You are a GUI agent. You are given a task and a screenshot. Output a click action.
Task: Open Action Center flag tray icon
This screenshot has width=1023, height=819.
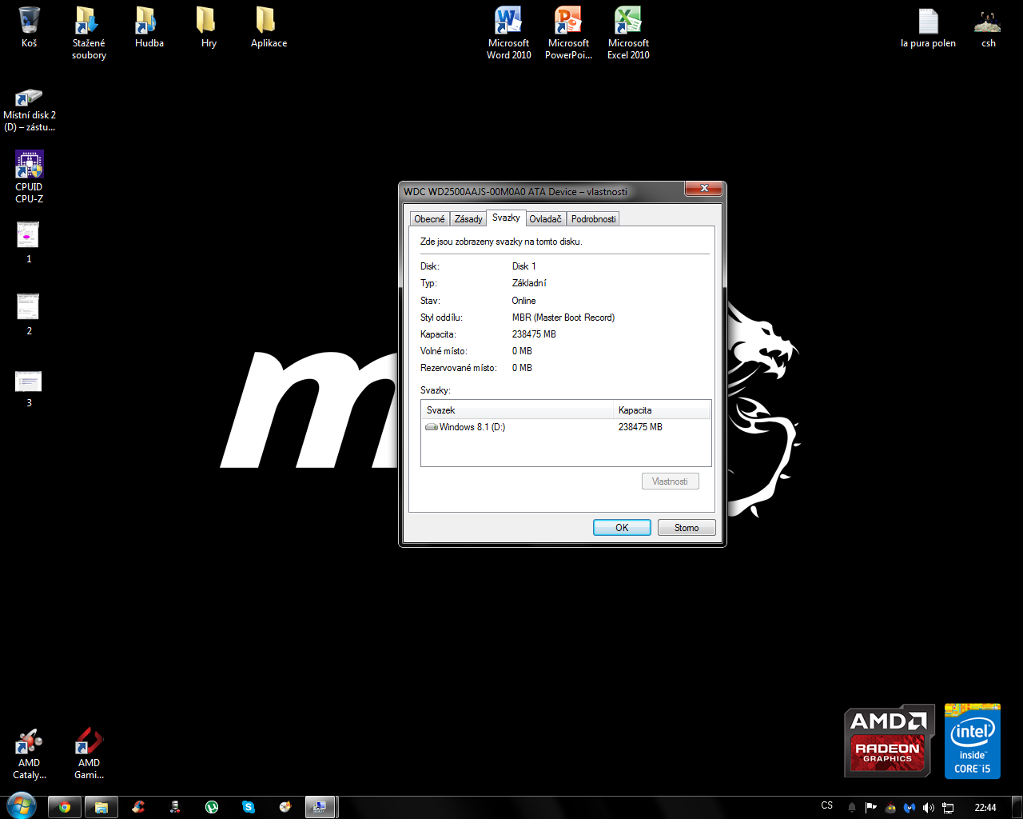tap(871, 807)
